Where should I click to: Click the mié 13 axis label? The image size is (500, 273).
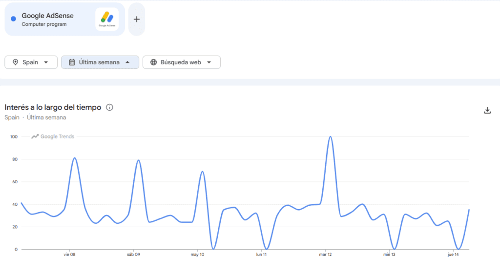tap(389, 254)
